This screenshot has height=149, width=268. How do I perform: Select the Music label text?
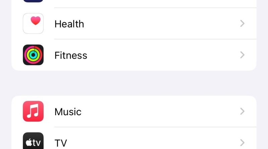pyautogui.click(x=68, y=112)
